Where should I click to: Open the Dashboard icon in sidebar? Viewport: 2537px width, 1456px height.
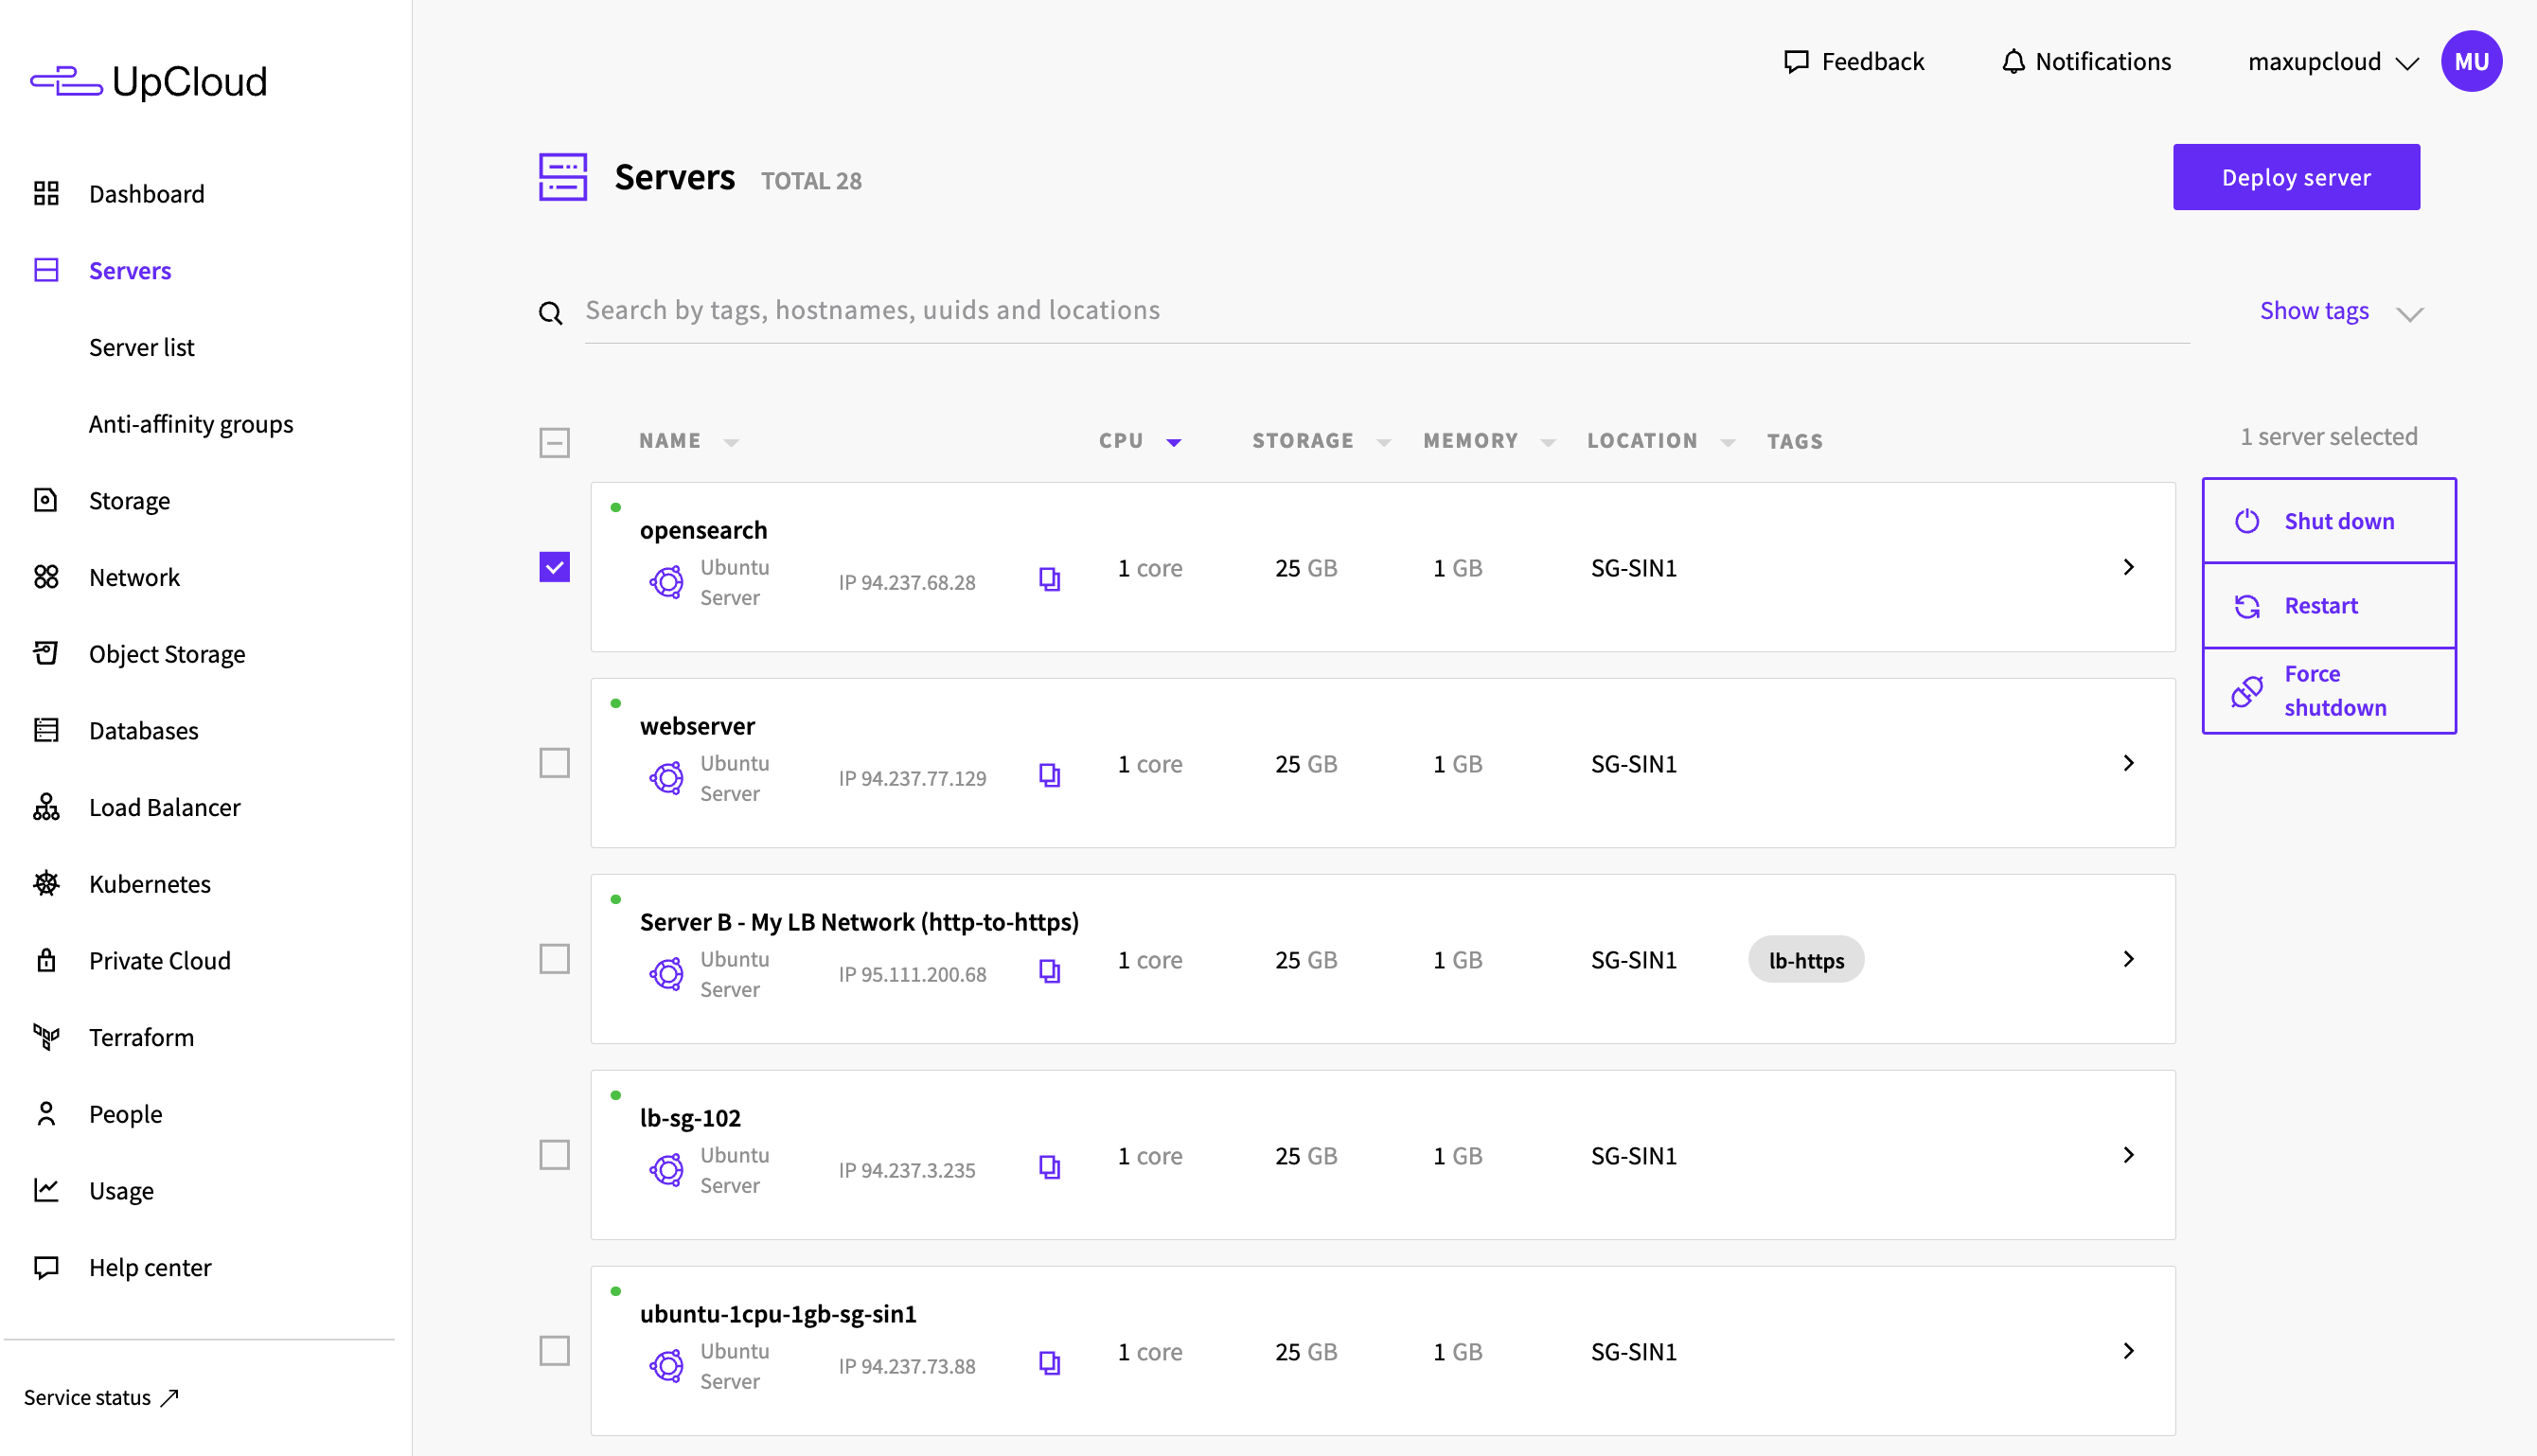click(x=46, y=193)
